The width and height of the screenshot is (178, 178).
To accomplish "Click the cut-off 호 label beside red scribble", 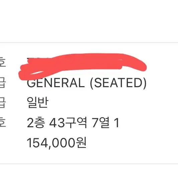I will coord(3,62).
